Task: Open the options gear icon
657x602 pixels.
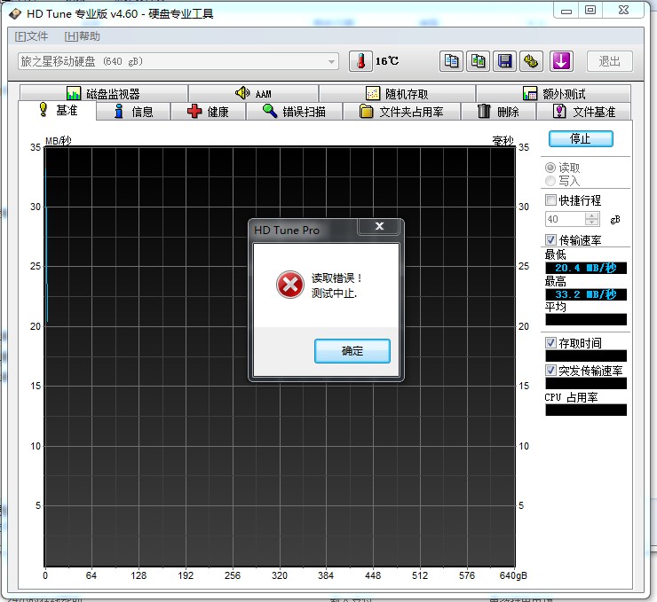Action: click(x=531, y=61)
